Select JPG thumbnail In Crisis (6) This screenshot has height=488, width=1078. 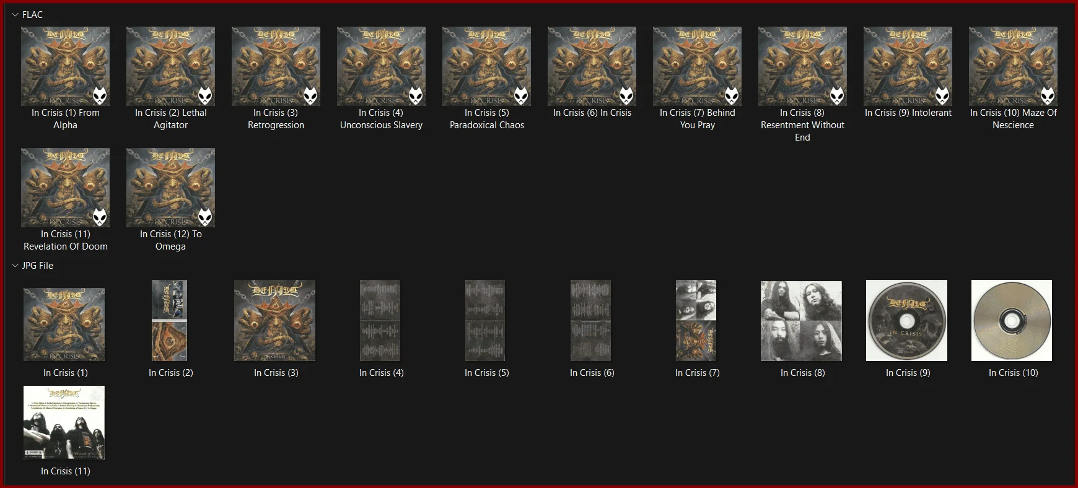pos(590,320)
